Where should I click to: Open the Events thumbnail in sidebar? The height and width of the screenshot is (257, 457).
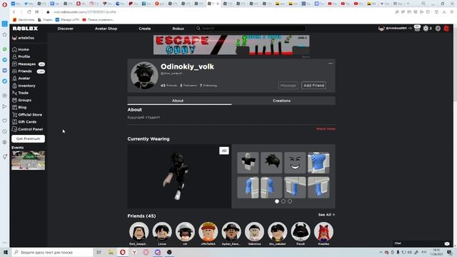[29, 160]
